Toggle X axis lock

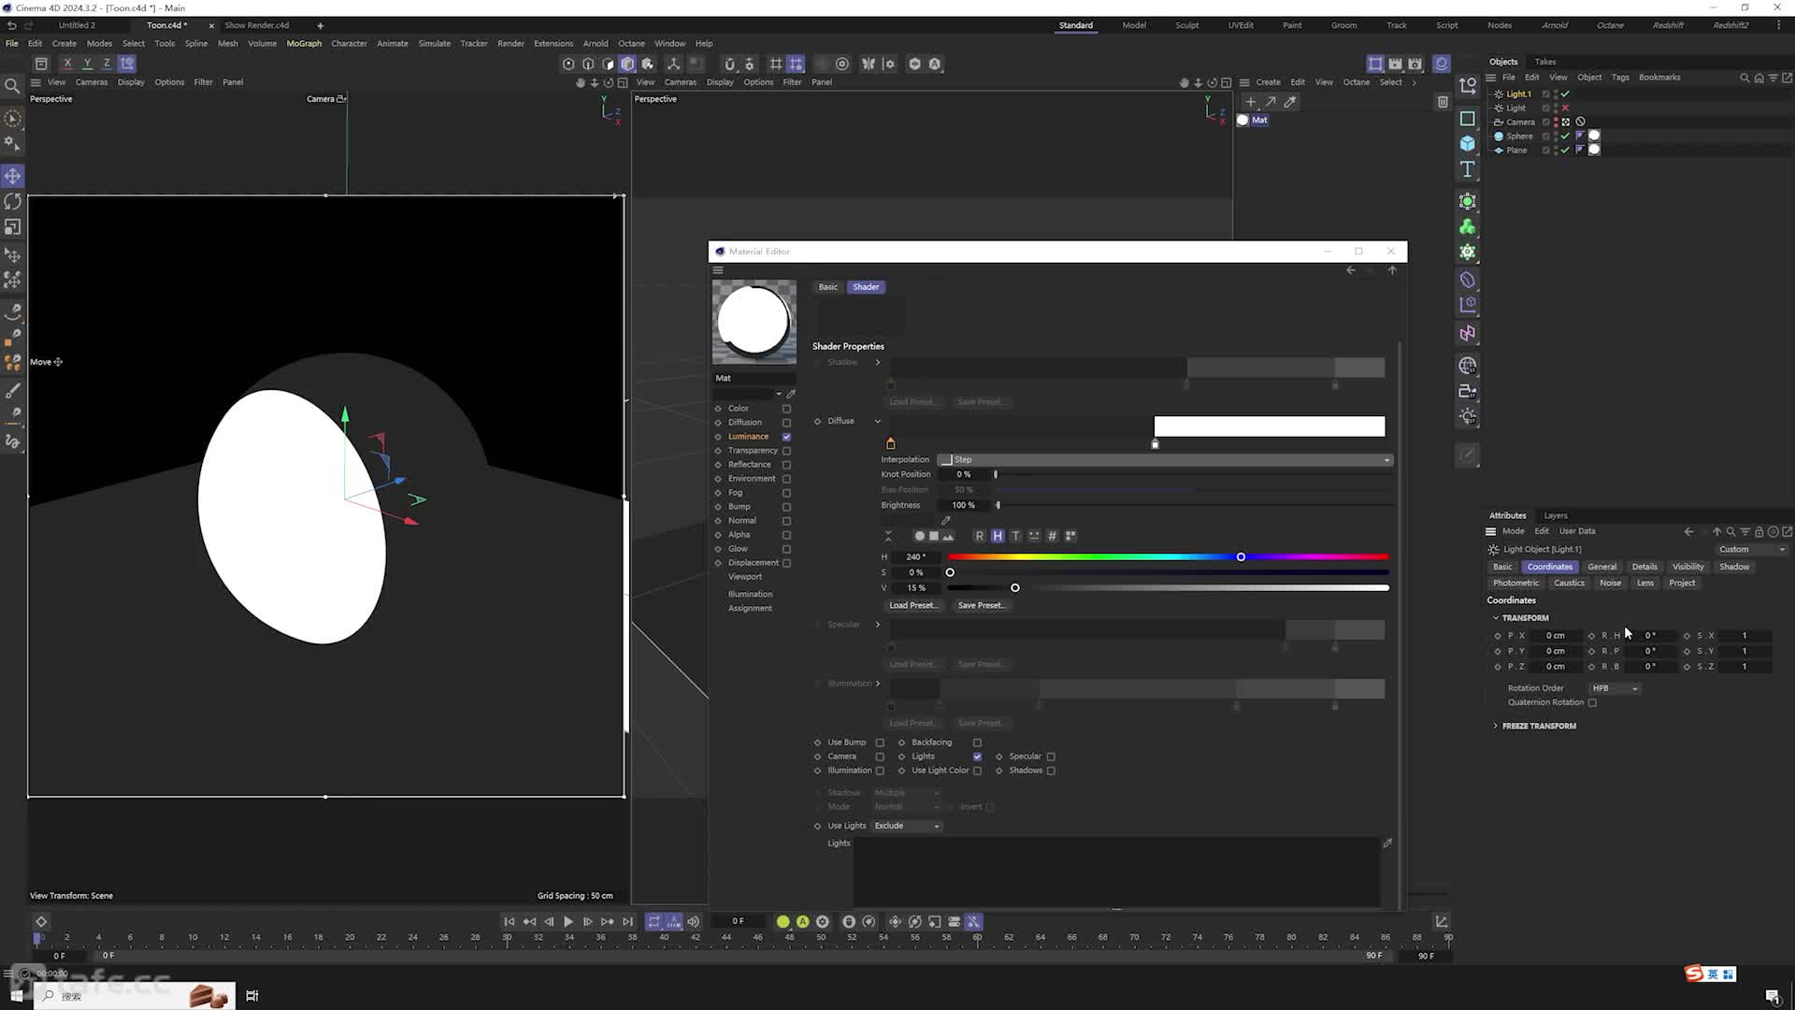67,64
